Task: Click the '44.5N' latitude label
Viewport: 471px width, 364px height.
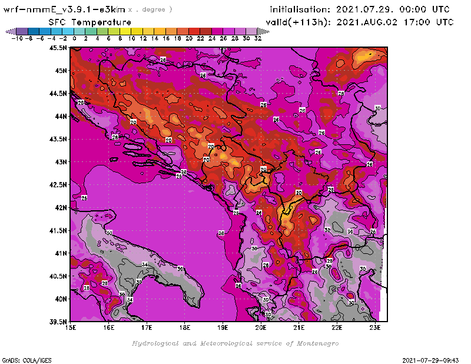Action: coord(58,94)
